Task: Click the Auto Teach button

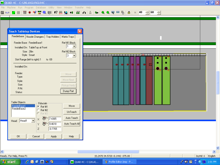Action: [72, 118]
